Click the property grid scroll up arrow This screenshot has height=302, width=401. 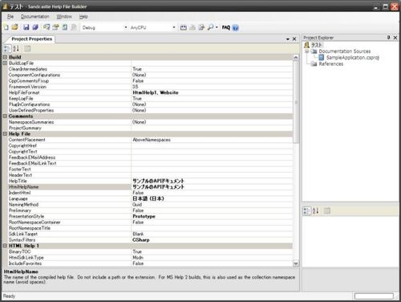coord(296,57)
